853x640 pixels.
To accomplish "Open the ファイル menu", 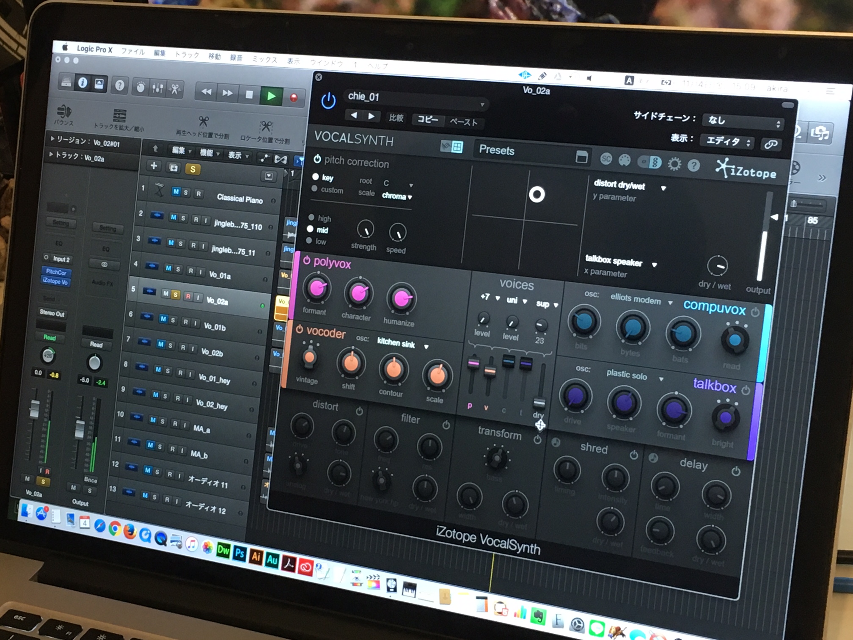I will tap(133, 52).
